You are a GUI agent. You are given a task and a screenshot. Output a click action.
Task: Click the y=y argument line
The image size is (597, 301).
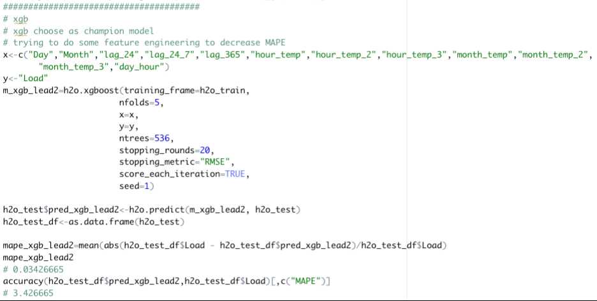coord(129,126)
